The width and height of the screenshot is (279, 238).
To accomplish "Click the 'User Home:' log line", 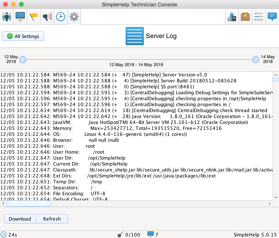I will [52, 152].
